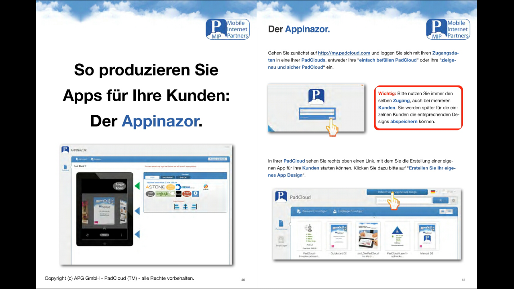The width and height of the screenshot is (514, 289).
Task: Click the PadCloud search field
Action: [x=404, y=200]
